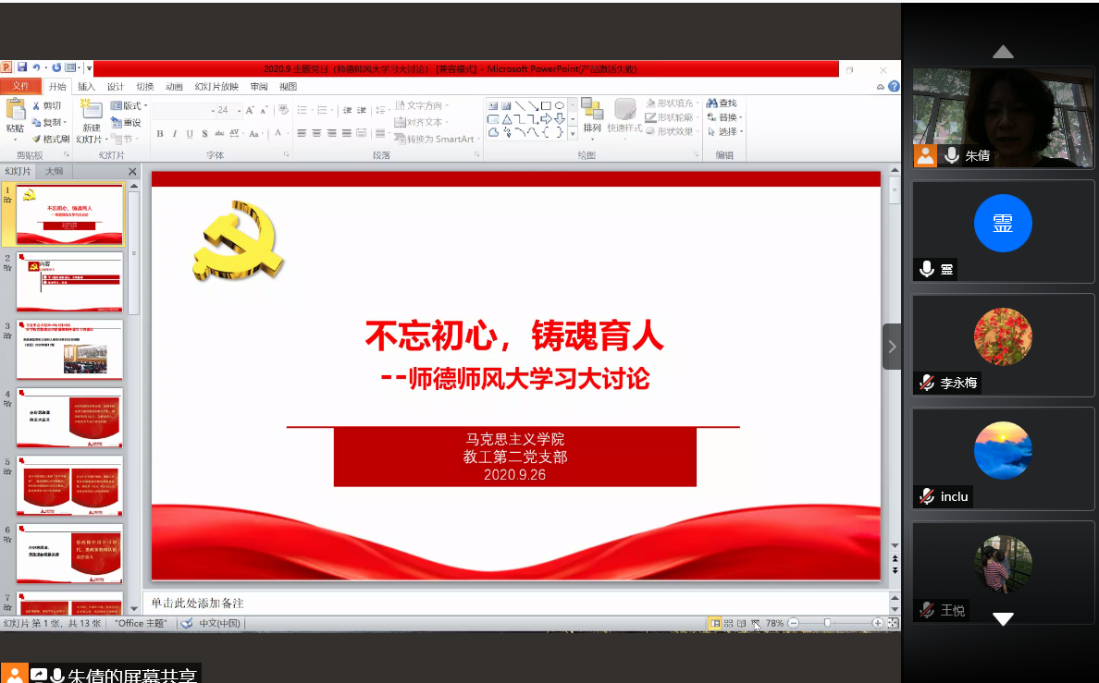
Task: Close the slides thumbnail pane
Action: click(x=132, y=172)
